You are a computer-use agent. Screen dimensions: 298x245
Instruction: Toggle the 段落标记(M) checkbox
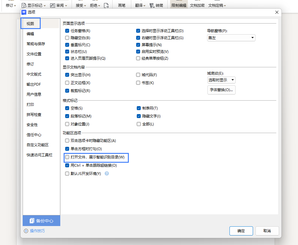tap(67, 116)
